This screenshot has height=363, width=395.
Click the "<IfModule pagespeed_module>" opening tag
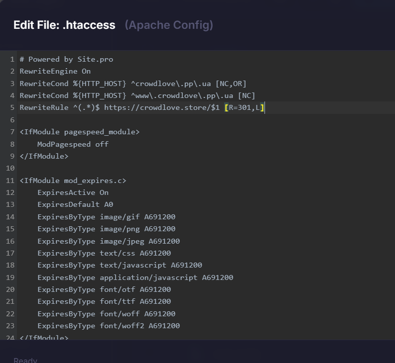tap(80, 132)
